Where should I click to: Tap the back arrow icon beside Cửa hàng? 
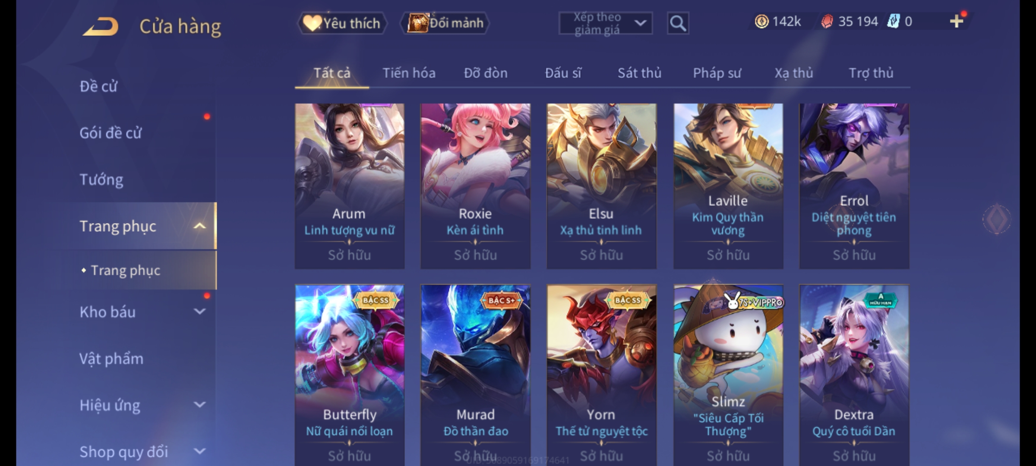tap(101, 26)
